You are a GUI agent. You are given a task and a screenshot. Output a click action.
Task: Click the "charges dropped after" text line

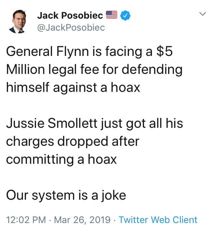73,141
